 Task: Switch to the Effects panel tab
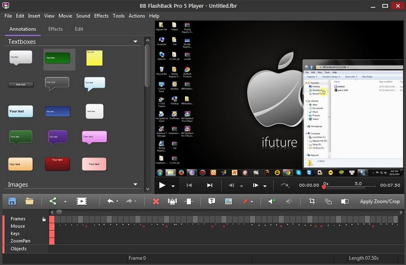(55, 29)
